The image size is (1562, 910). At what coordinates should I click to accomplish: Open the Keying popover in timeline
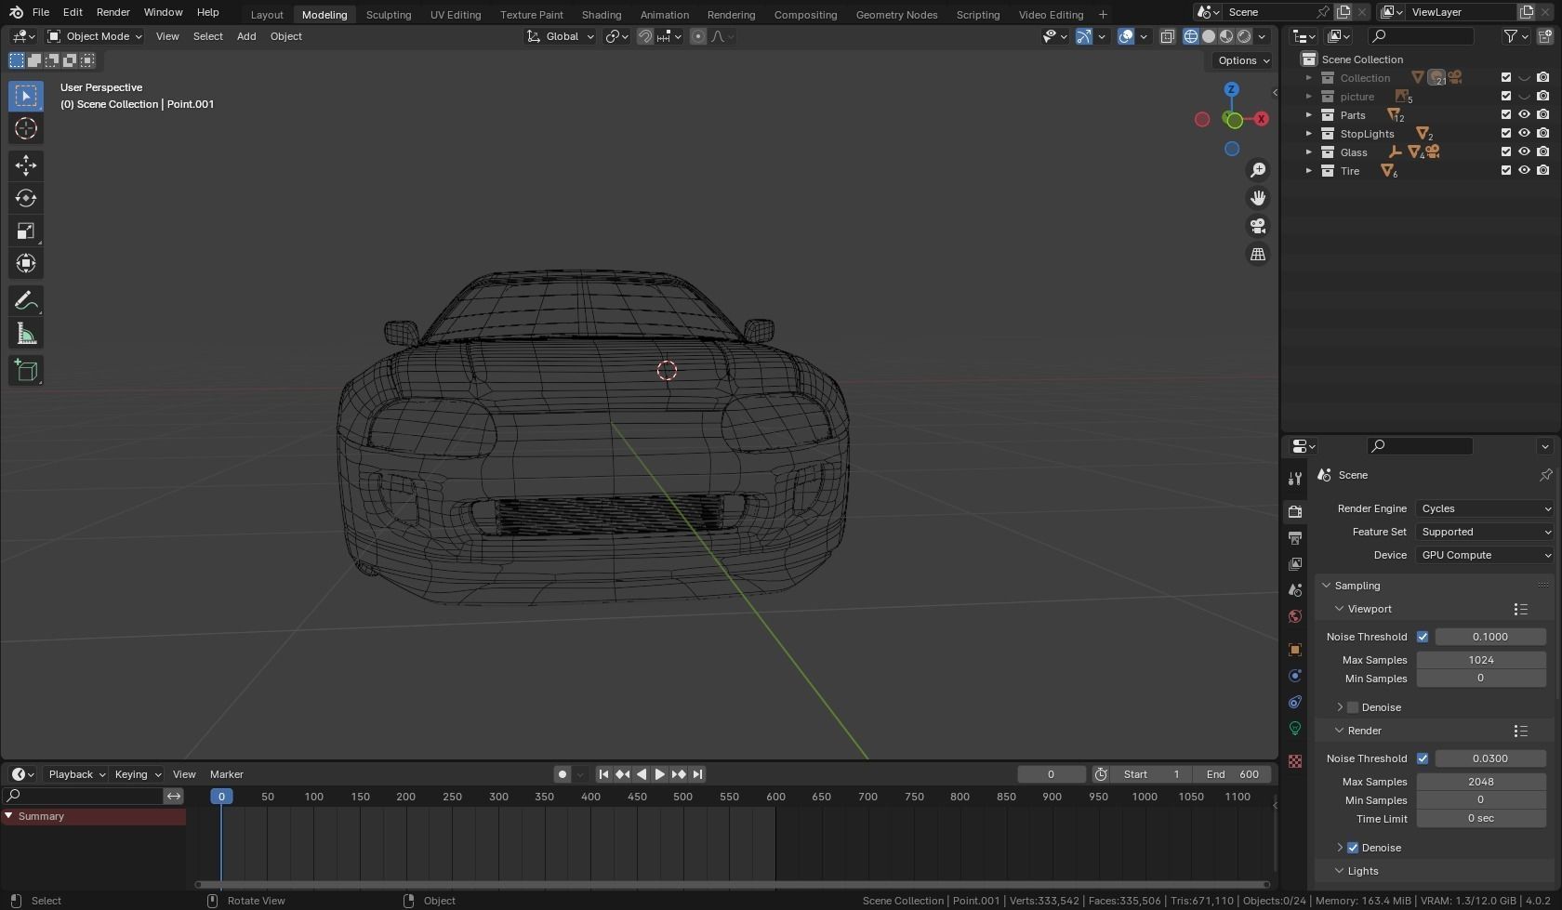137,774
